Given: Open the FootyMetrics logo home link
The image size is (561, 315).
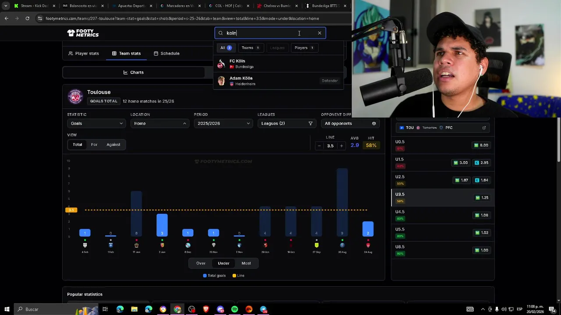Looking at the screenshot, I should tap(83, 33).
